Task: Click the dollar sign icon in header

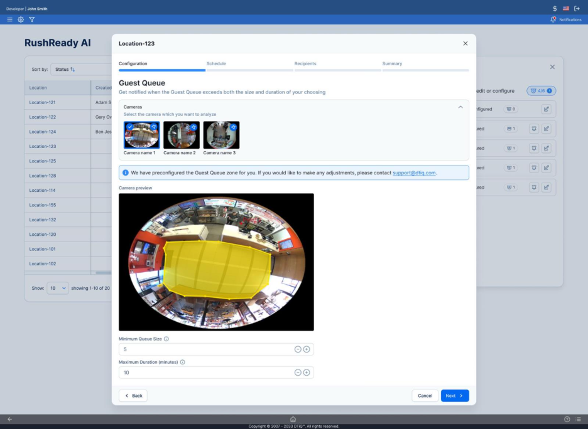Action: (x=555, y=8)
